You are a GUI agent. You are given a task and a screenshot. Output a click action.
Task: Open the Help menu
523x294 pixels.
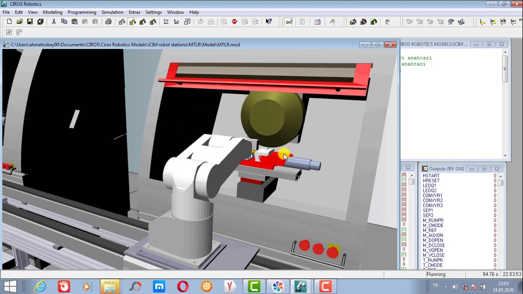[x=194, y=12]
